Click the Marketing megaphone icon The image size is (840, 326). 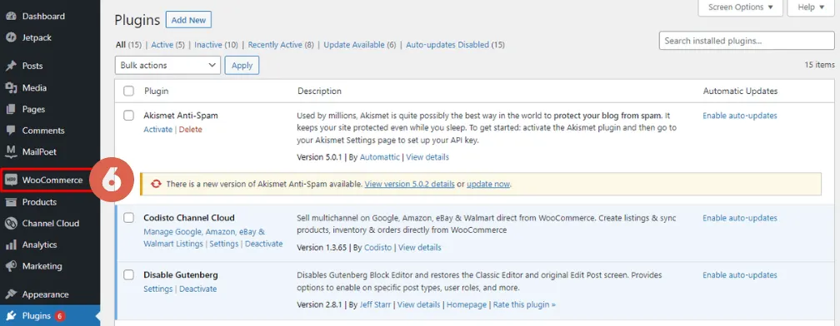tap(11, 265)
